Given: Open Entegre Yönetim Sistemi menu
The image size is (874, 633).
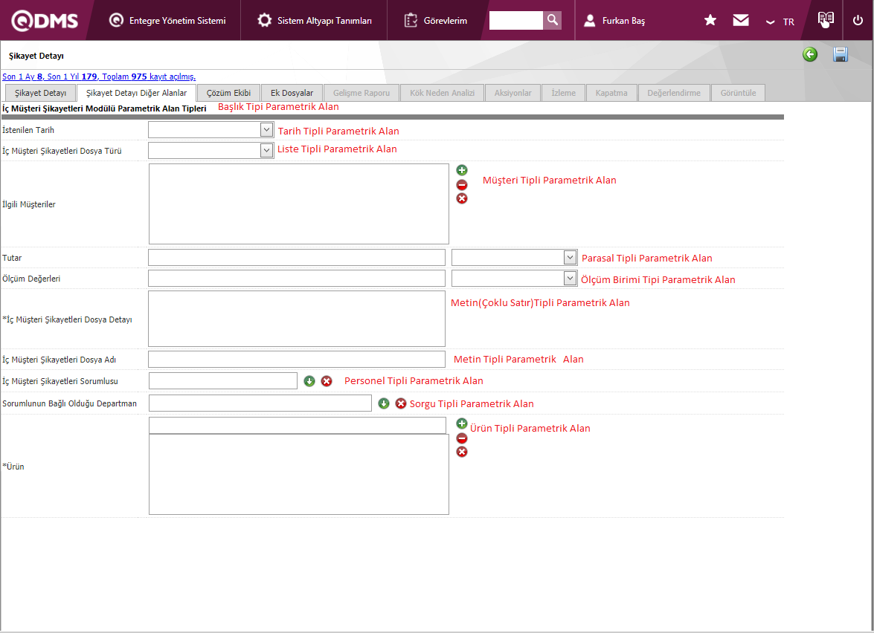Looking at the screenshot, I should tap(167, 21).
